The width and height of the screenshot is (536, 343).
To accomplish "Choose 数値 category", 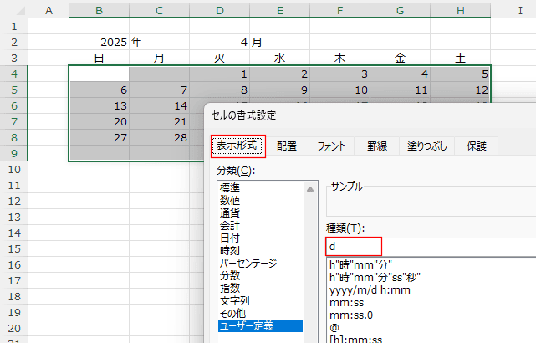I will click(230, 200).
